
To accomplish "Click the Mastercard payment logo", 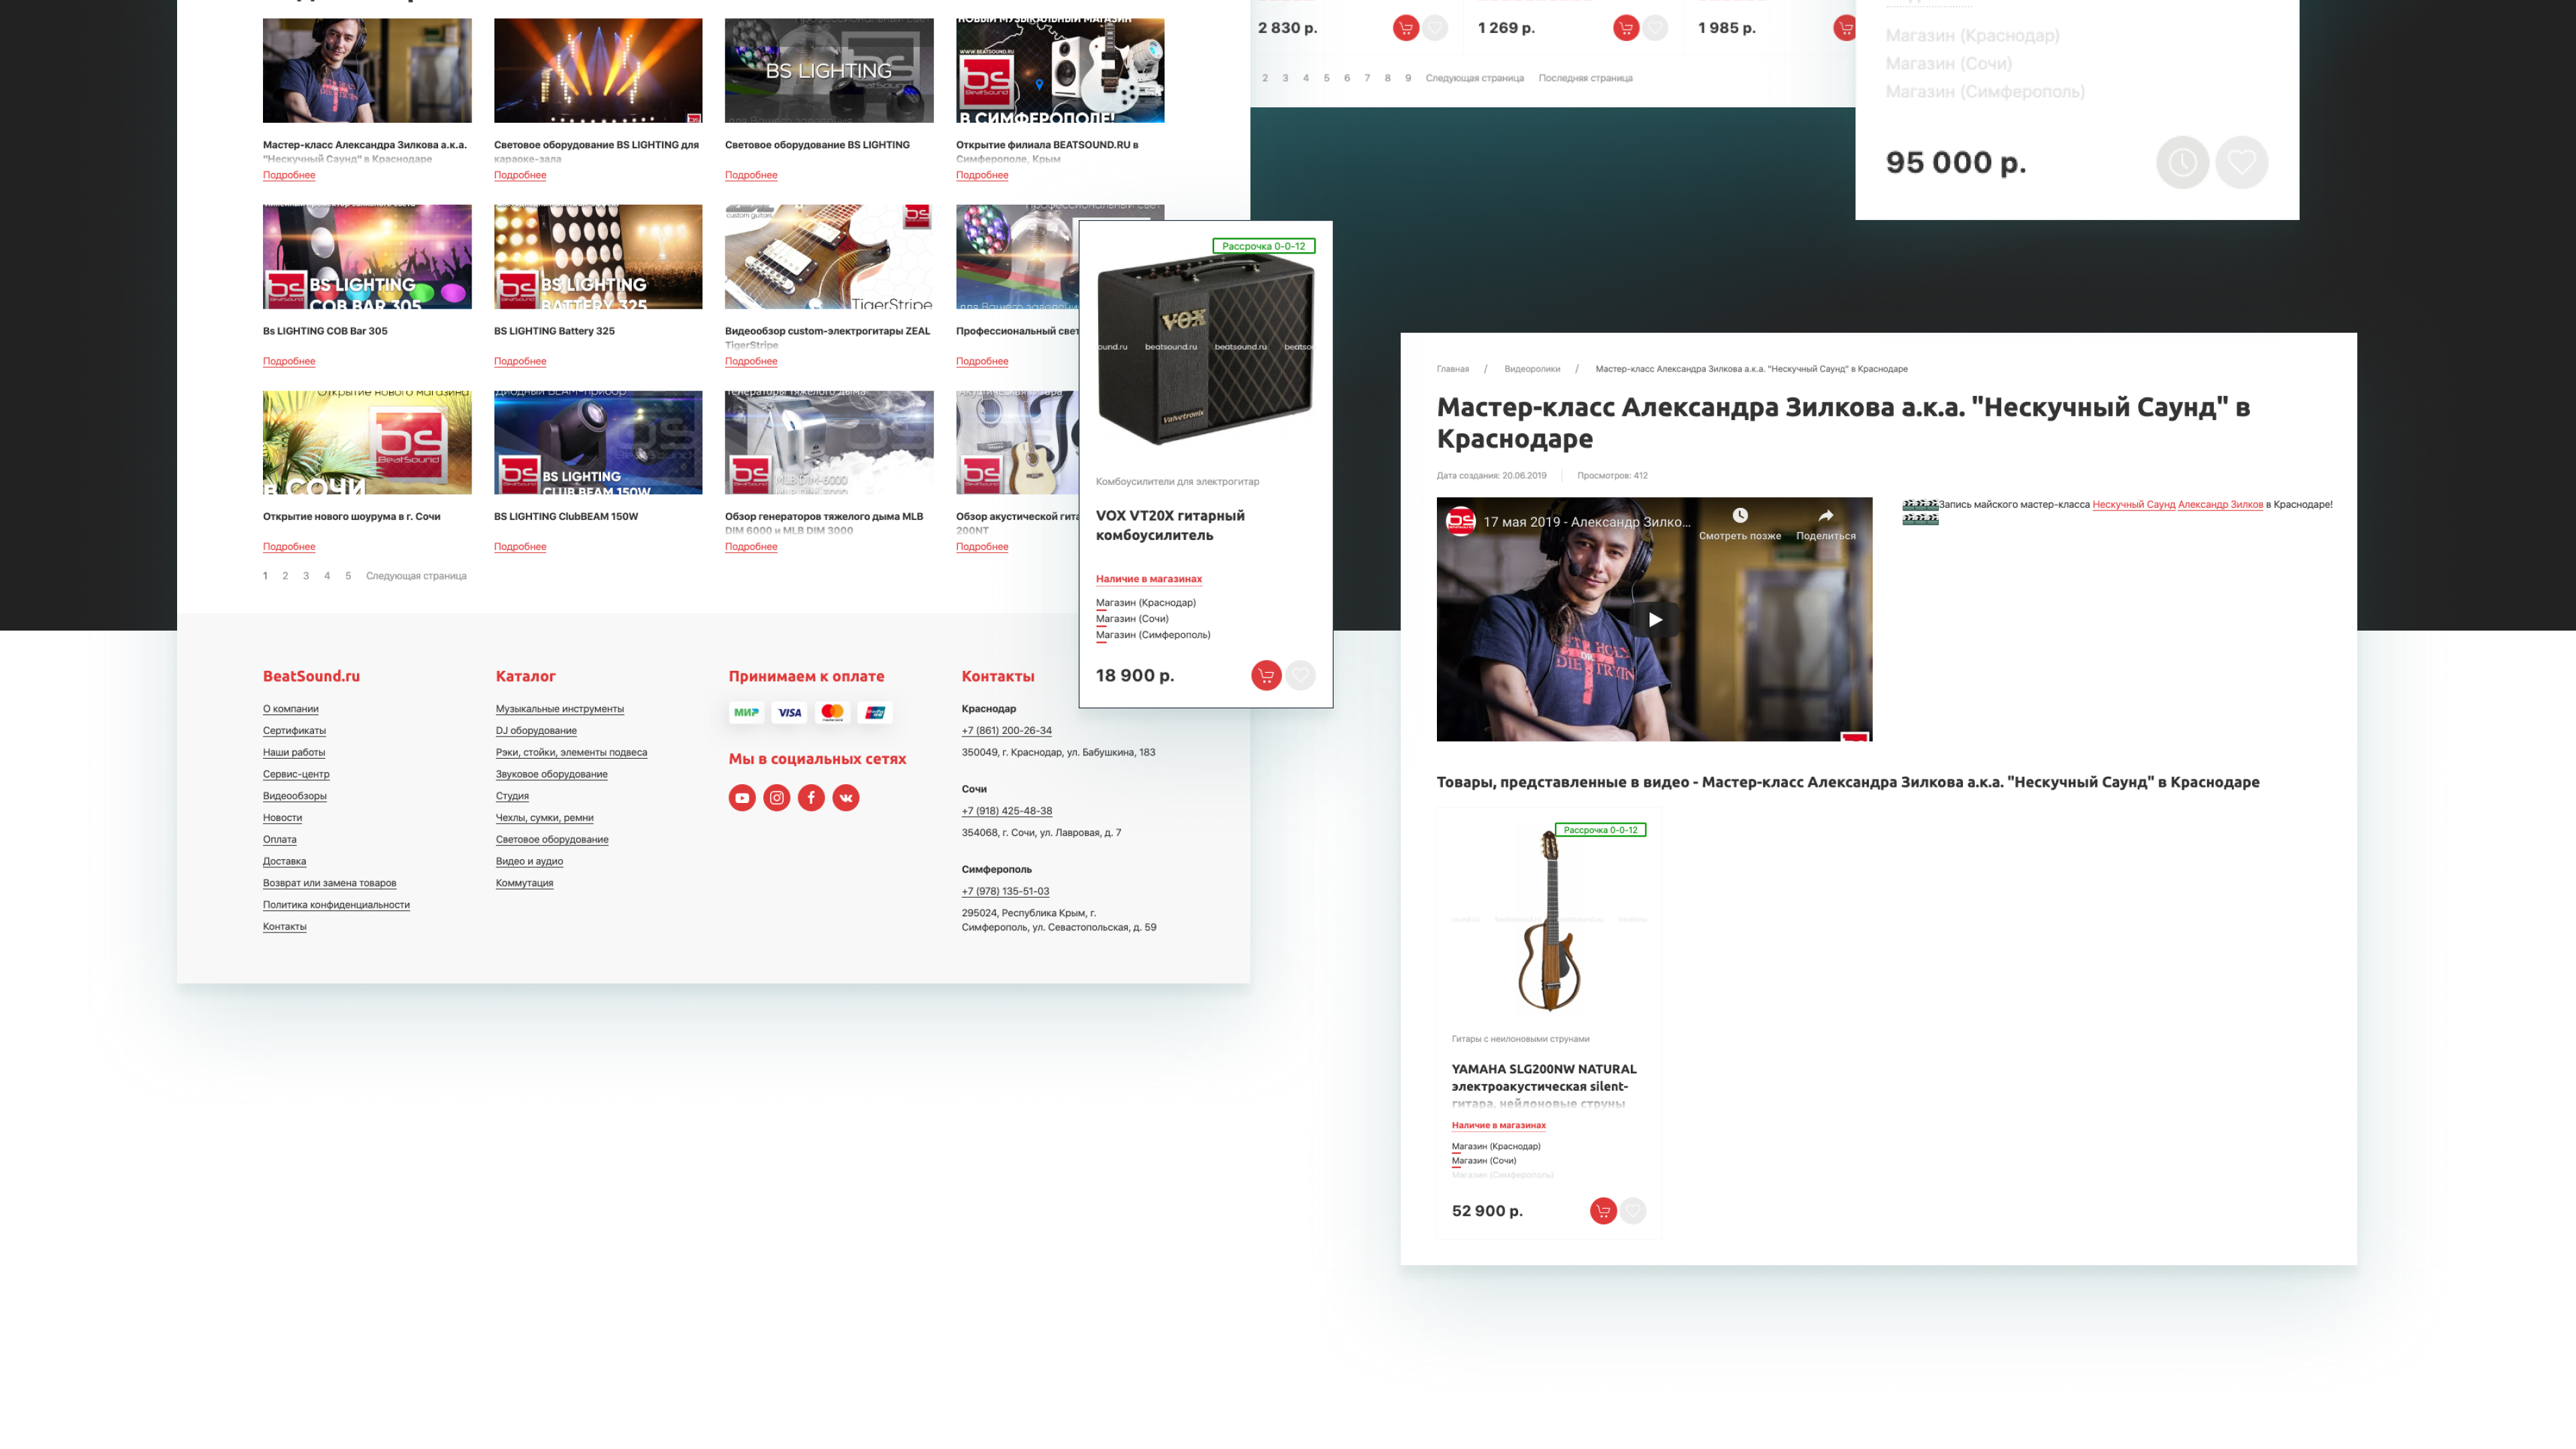I will point(832,712).
